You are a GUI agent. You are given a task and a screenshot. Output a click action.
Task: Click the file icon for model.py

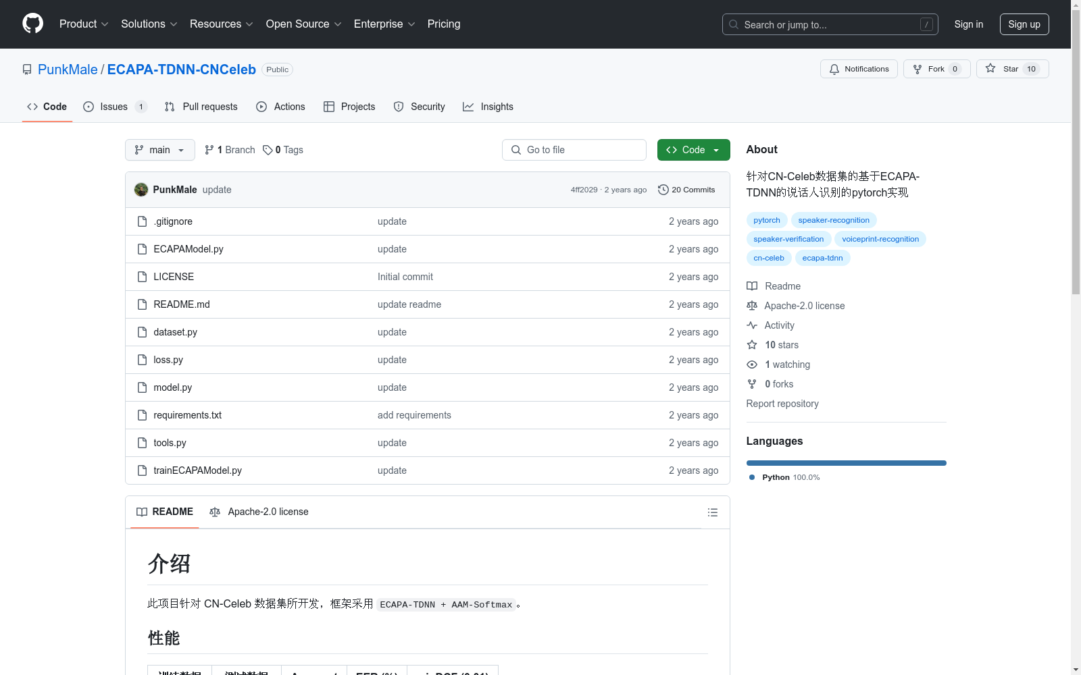(142, 387)
